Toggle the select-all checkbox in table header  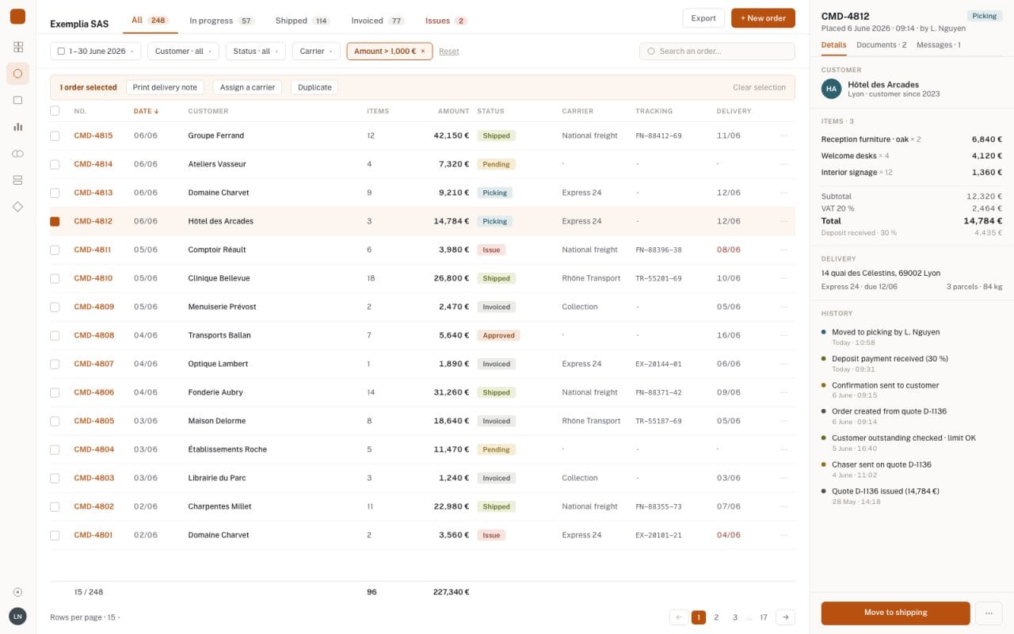55,111
